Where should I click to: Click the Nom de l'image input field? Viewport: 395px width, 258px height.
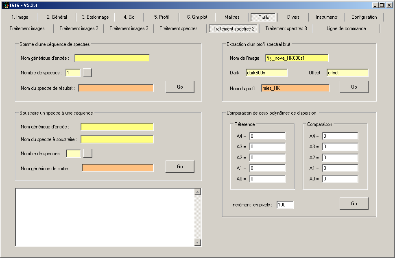[x=297, y=58]
